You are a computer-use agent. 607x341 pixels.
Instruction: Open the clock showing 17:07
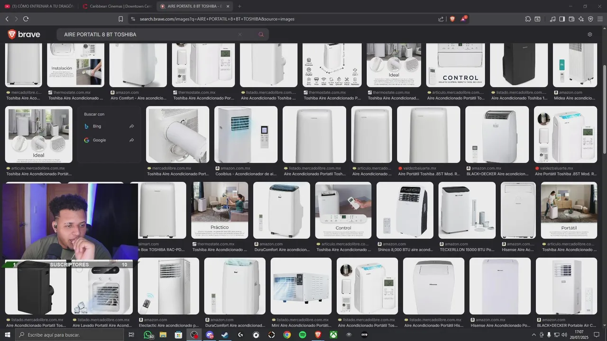click(579, 335)
